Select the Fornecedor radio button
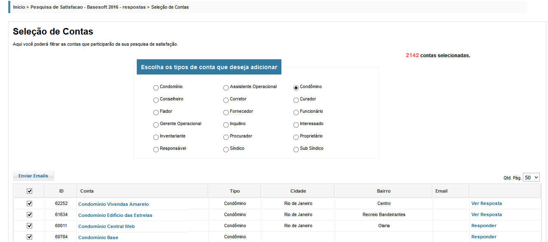548x242 pixels. point(226,112)
